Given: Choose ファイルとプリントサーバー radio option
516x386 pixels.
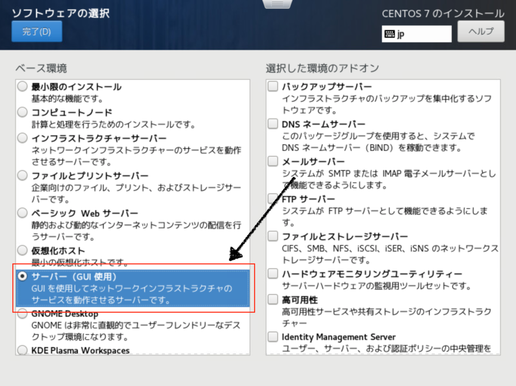Looking at the screenshot, I should pyautogui.click(x=22, y=176).
